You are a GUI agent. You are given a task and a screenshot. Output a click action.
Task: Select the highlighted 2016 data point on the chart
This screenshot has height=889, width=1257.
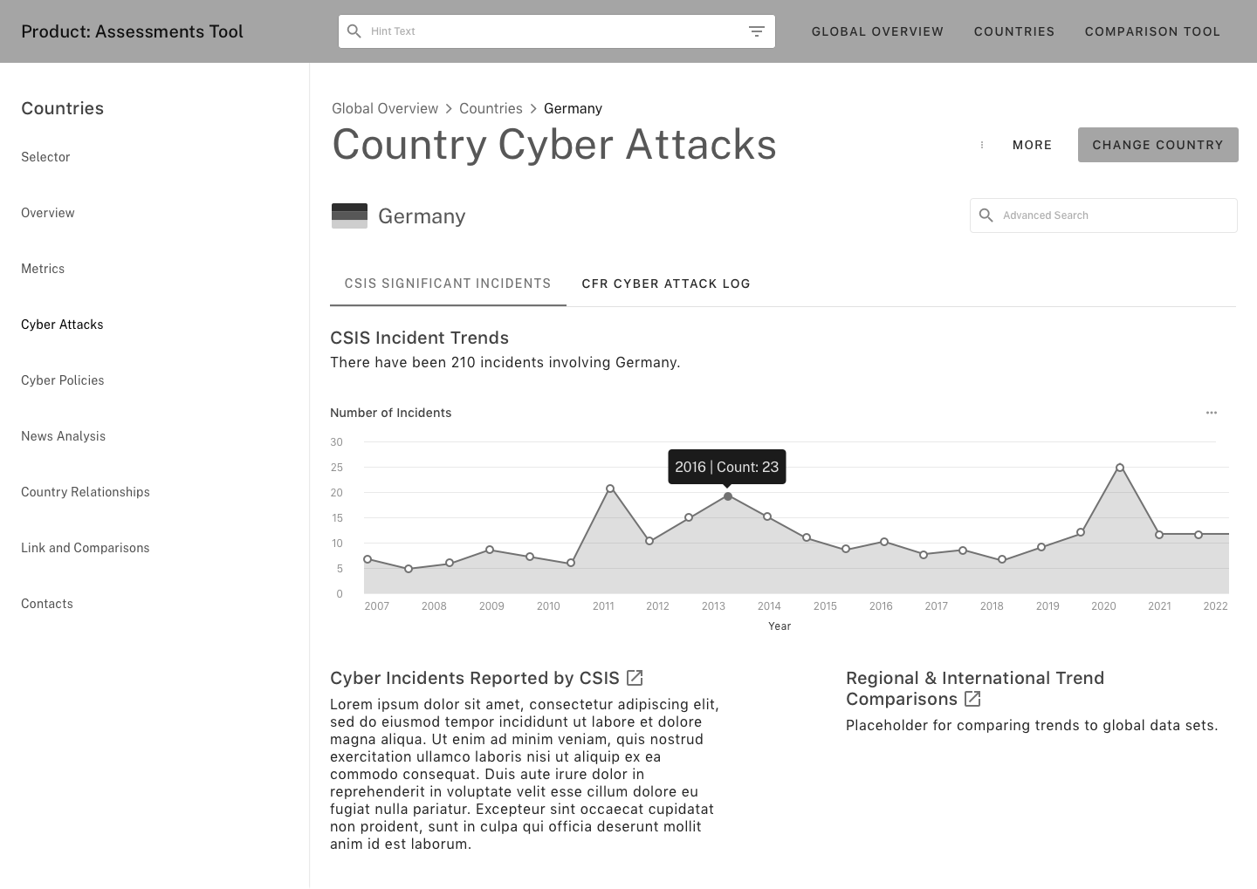click(x=728, y=496)
